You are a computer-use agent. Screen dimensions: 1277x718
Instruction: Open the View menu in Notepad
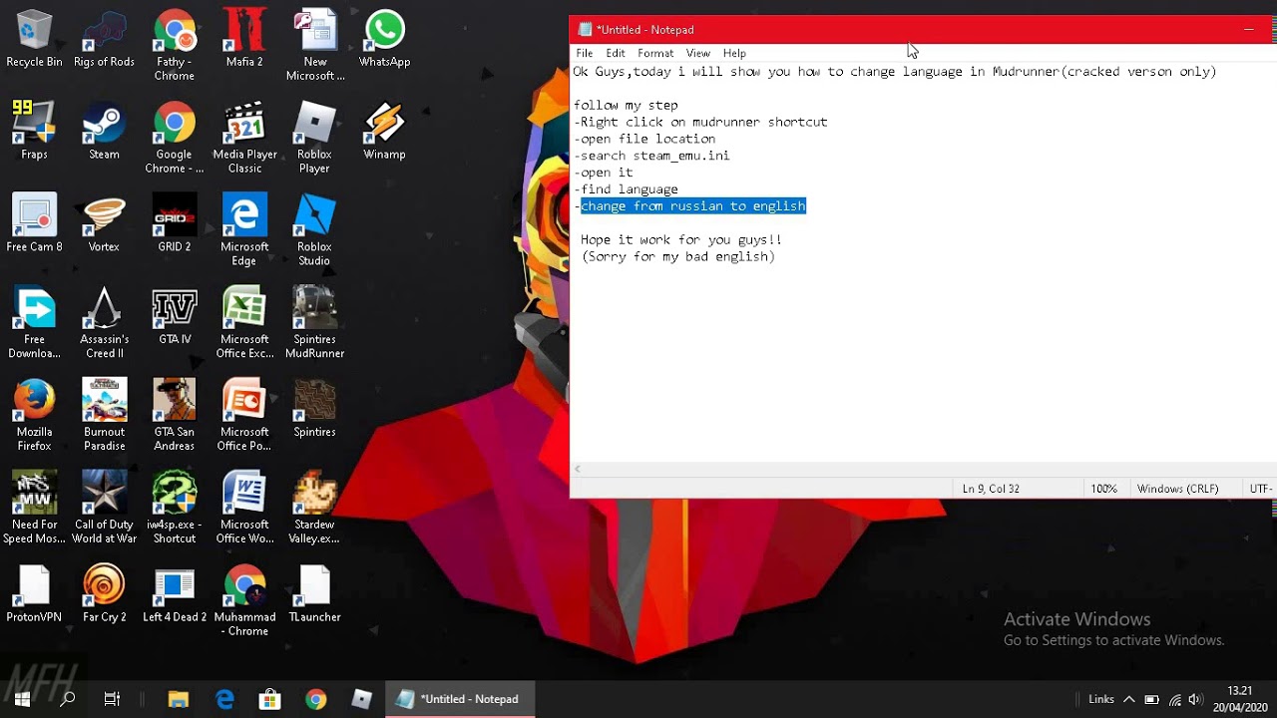698,53
